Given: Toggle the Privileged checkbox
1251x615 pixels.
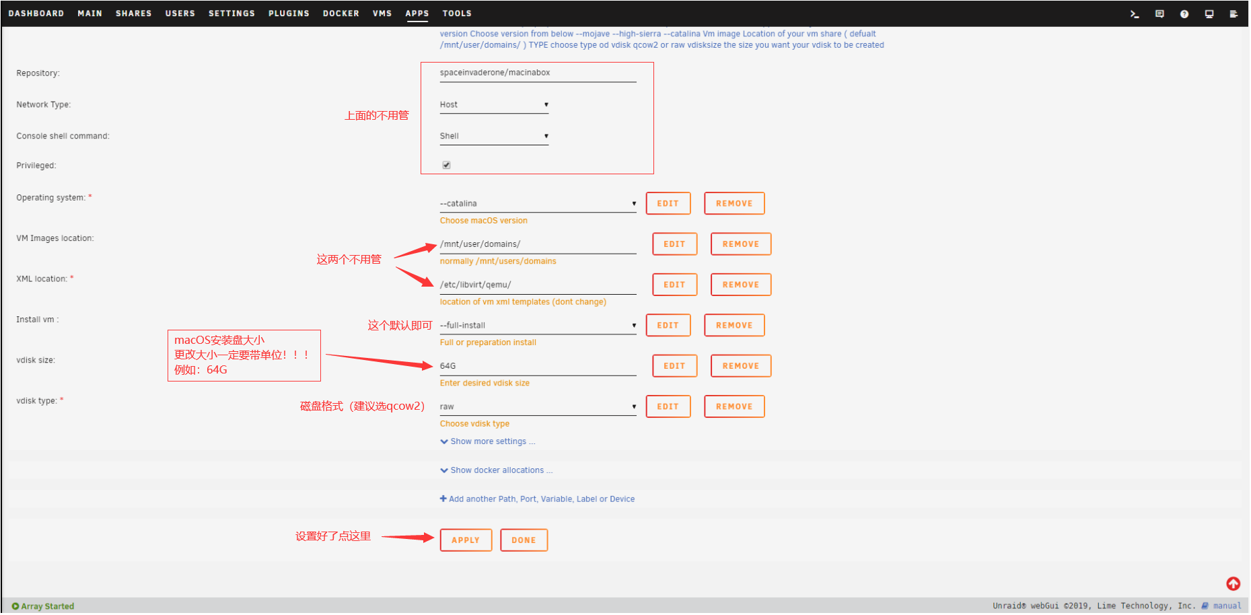Looking at the screenshot, I should pyautogui.click(x=446, y=166).
